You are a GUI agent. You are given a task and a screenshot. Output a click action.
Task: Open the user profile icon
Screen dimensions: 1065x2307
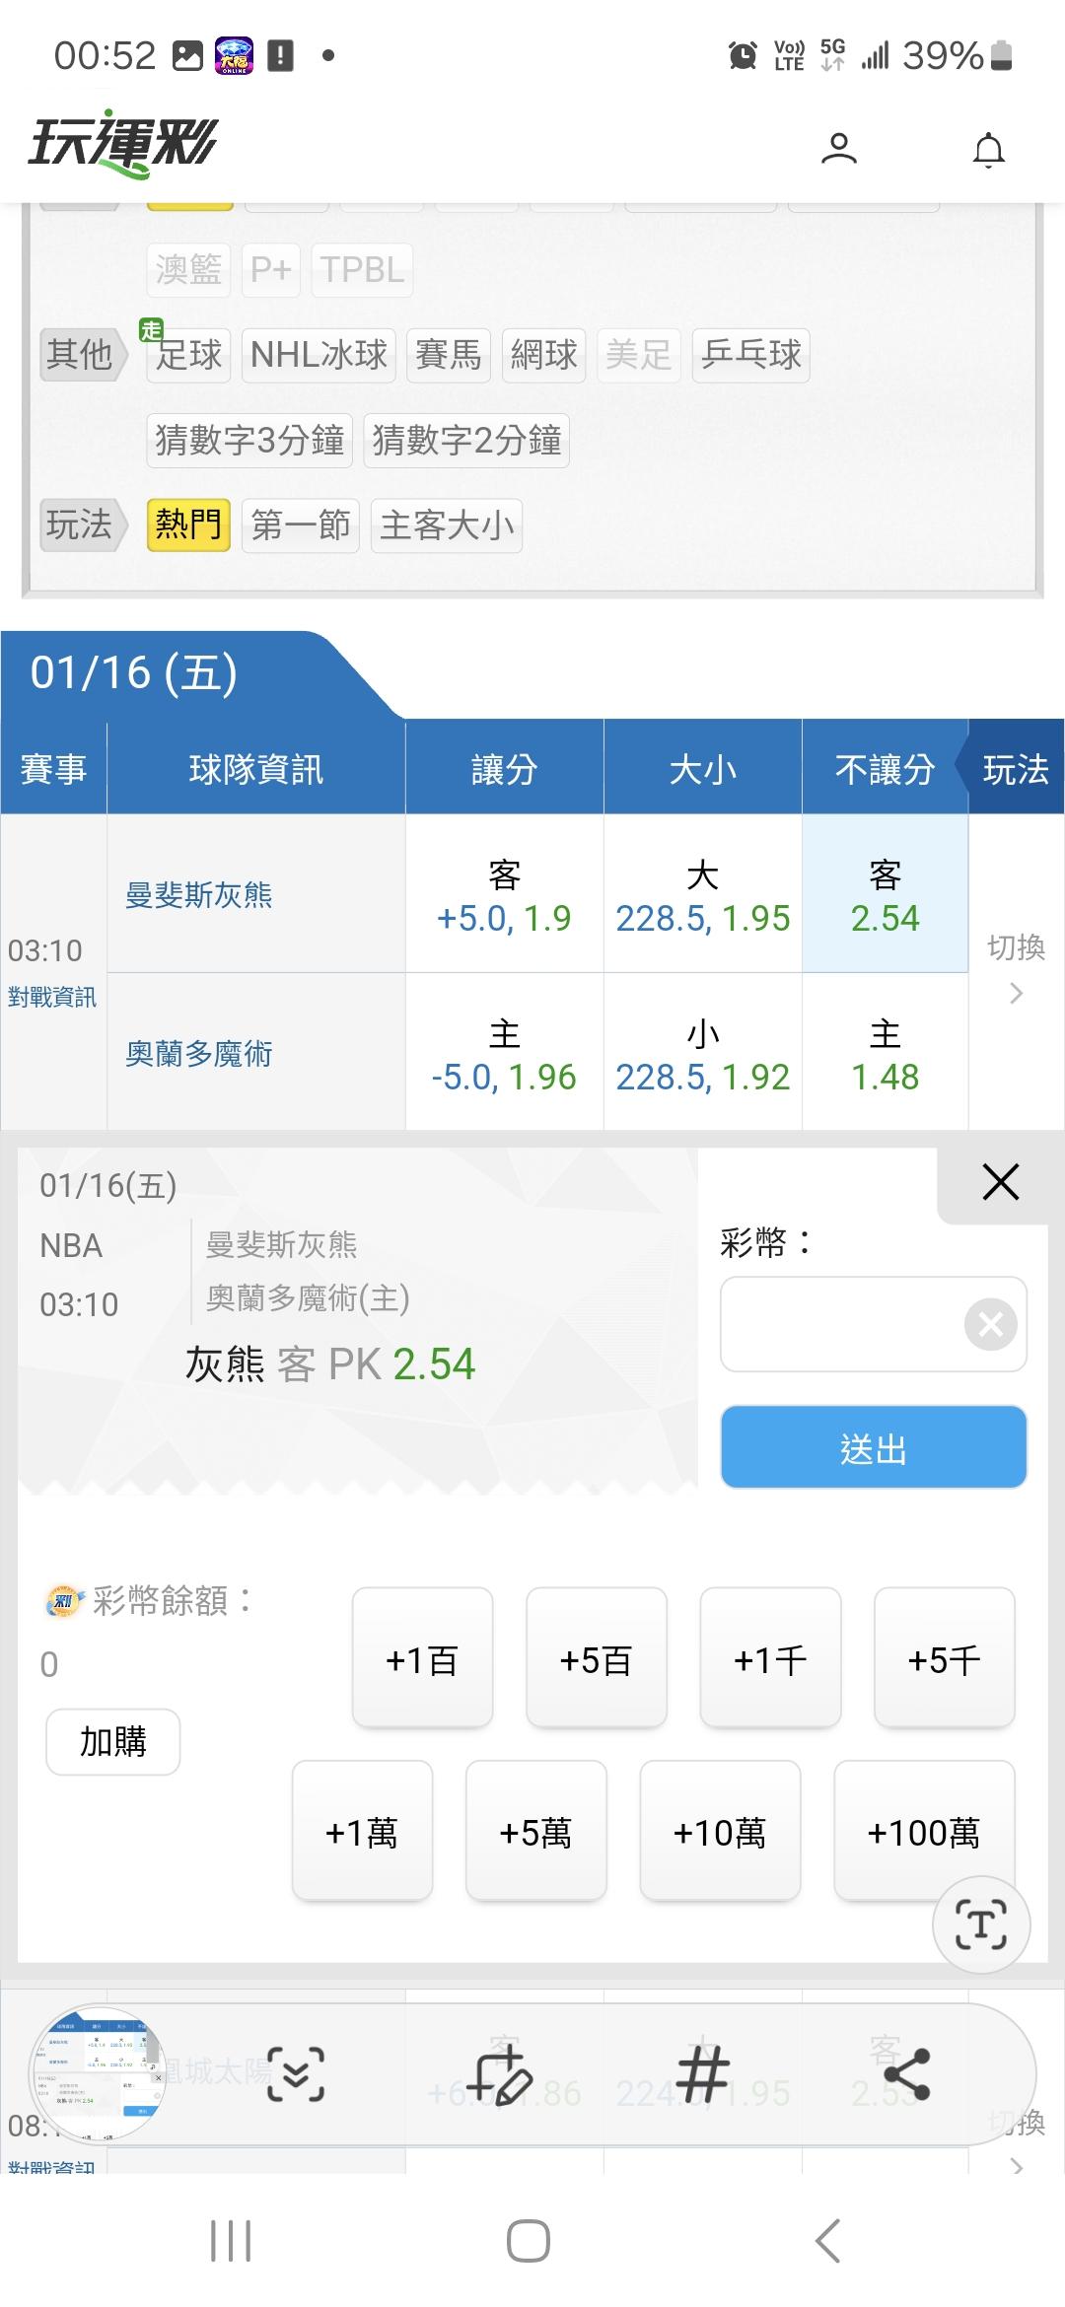coord(838,149)
